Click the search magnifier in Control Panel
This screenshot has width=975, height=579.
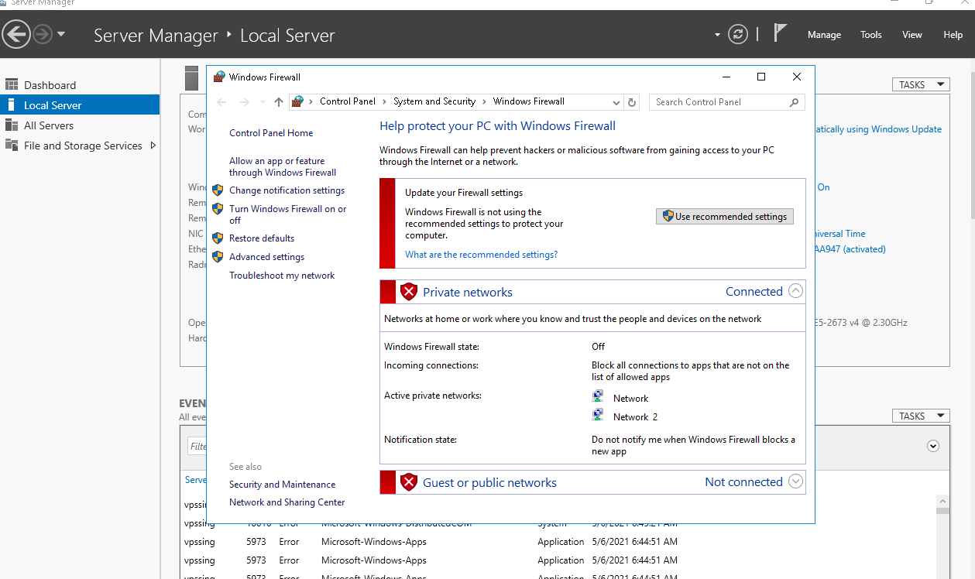(794, 102)
